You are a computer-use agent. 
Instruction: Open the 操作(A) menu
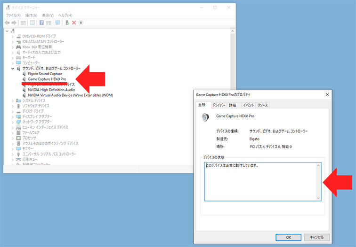(x=32, y=15)
